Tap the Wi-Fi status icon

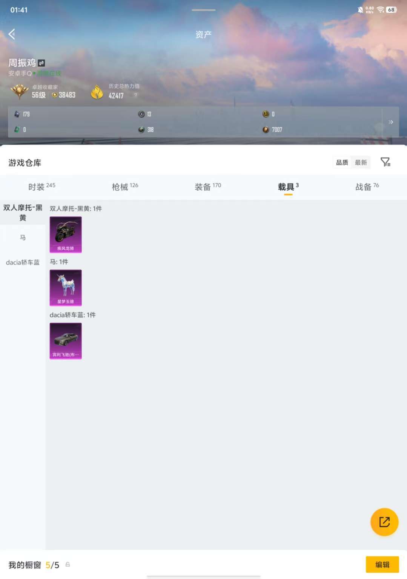pyautogui.click(x=381, y=10)
